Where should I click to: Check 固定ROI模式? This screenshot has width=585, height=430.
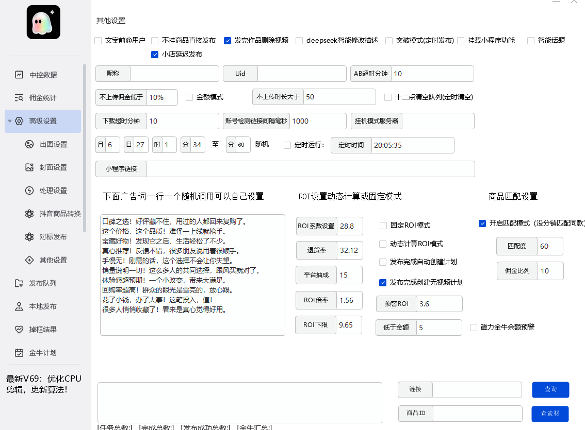383,225
